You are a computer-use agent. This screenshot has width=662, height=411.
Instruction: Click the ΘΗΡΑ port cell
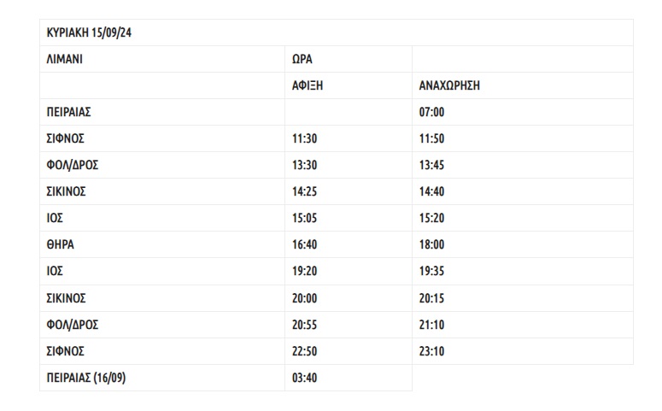pyautogui.click(x=61, y=244)
